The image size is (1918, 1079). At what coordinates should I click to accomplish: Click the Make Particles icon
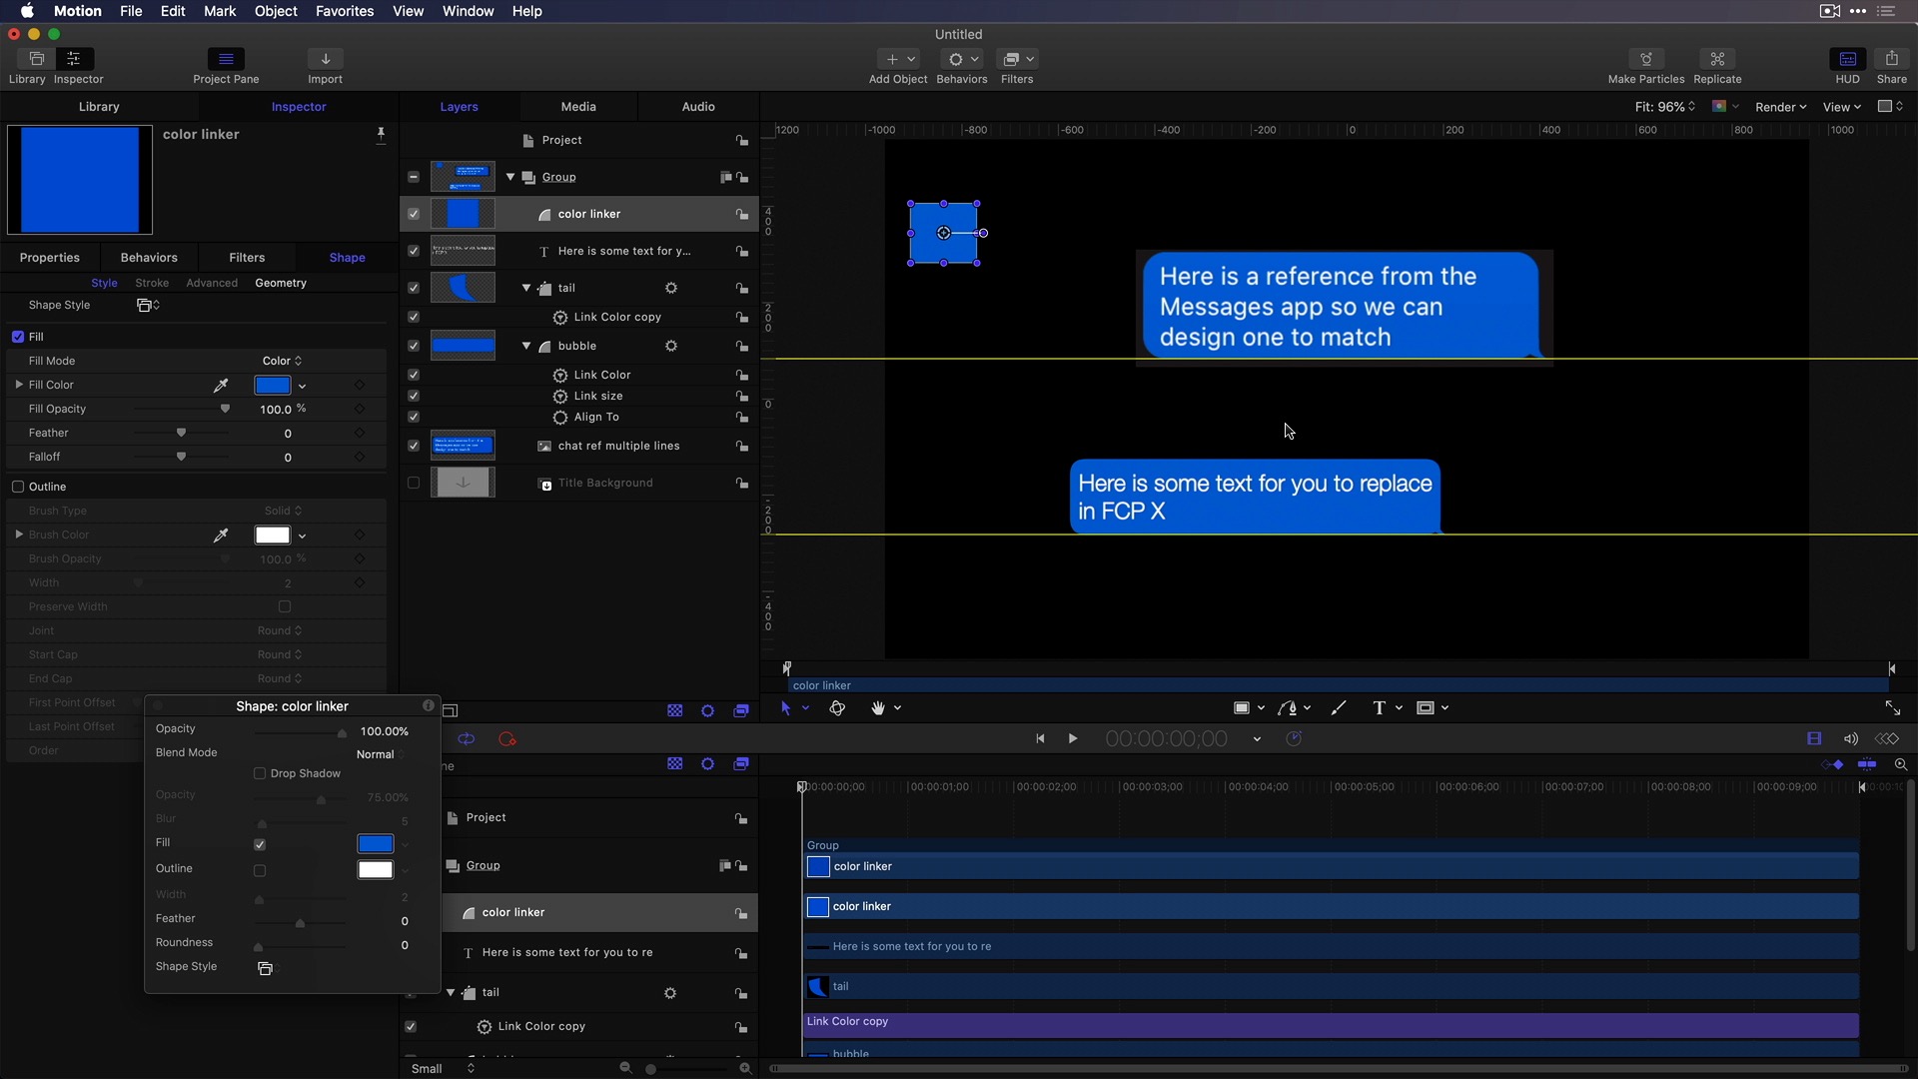pyautogui.click(x=1645, y=59)
